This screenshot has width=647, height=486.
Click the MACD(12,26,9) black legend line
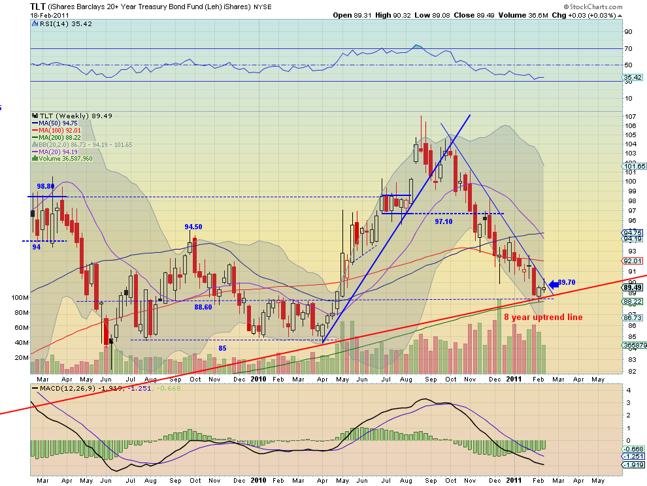pyautogui.click(x=35, y=388)
